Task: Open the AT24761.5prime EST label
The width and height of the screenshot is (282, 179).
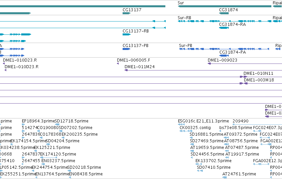Action: point(239,174)
